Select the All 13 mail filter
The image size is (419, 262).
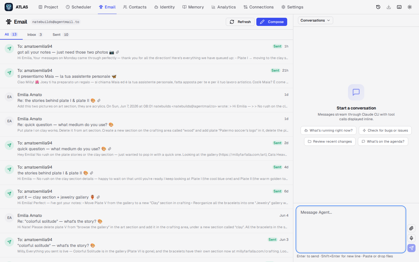[x=11, y=34]
